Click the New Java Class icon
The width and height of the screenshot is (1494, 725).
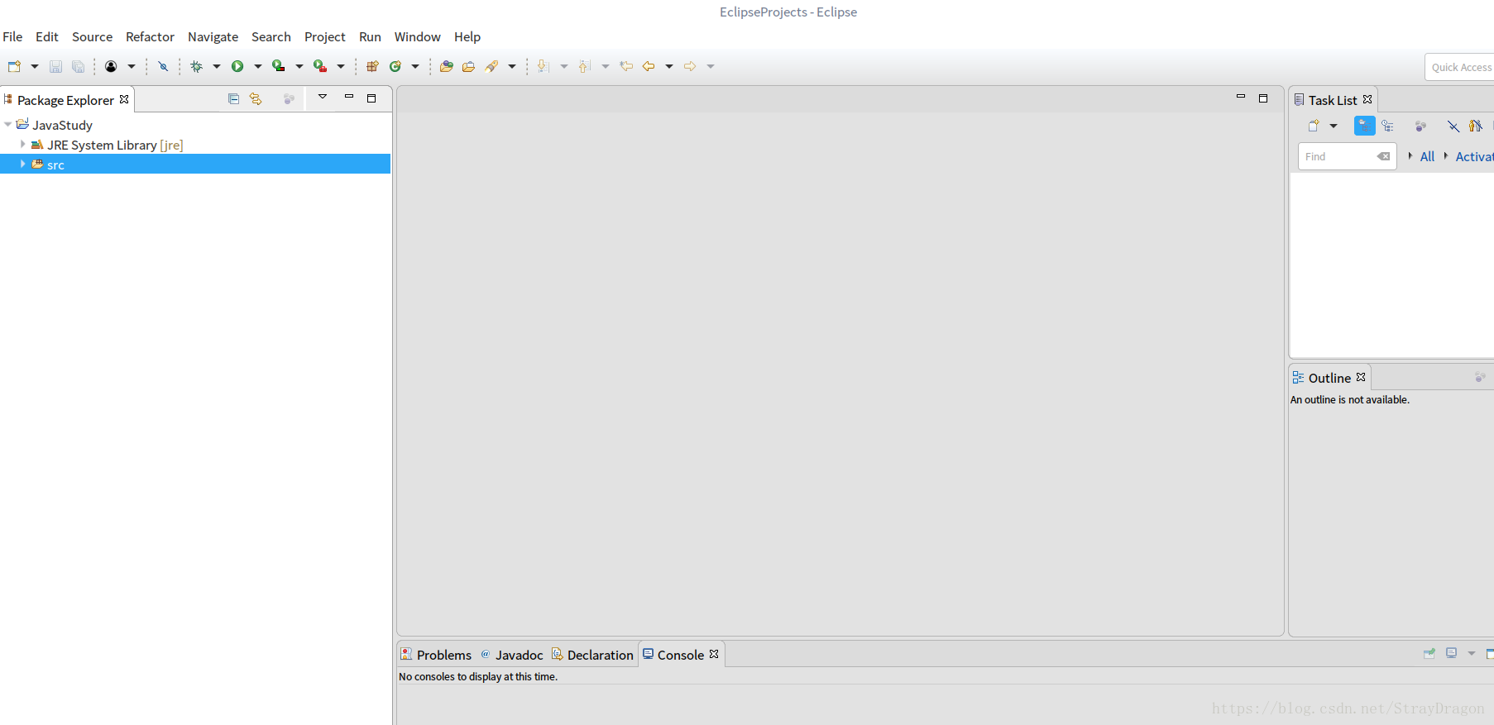pos(395,66)
